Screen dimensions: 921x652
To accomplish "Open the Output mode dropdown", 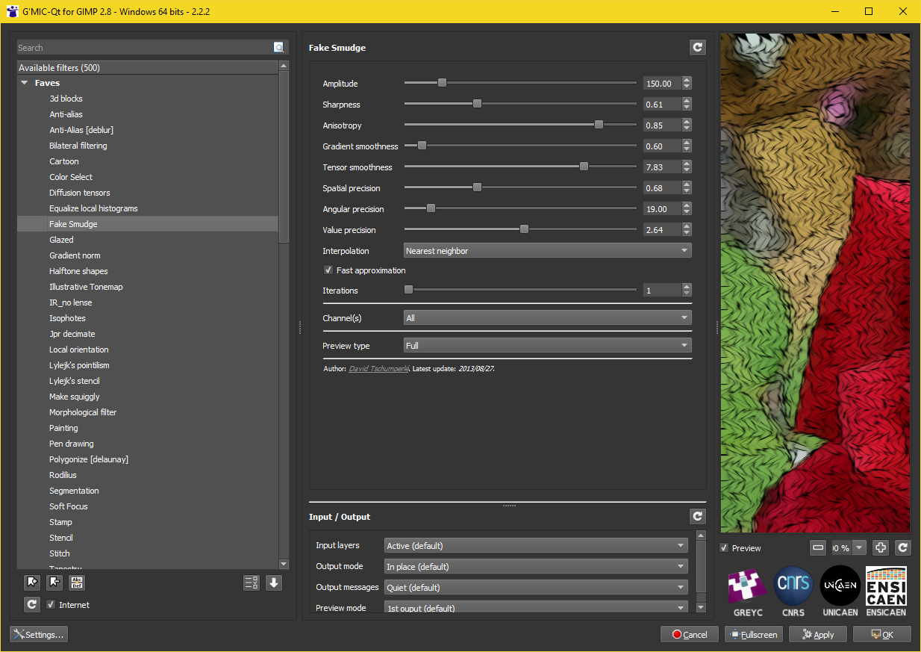I will pos(536,566).
